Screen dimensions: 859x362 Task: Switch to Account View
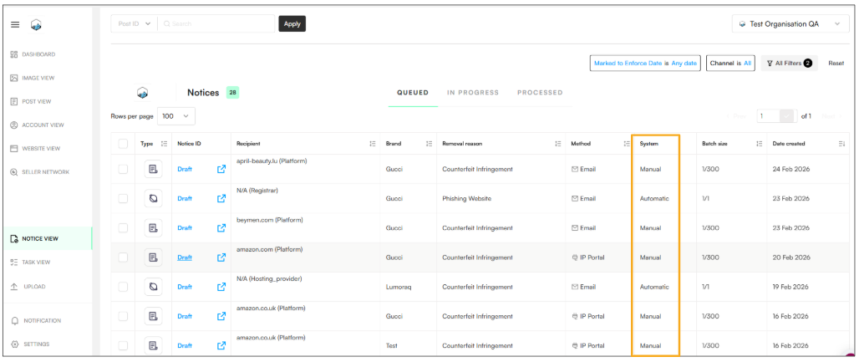37,125
